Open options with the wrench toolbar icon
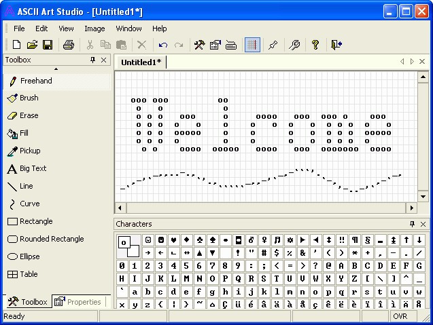The height and width of the screenshot is (325, 433). 294,45
